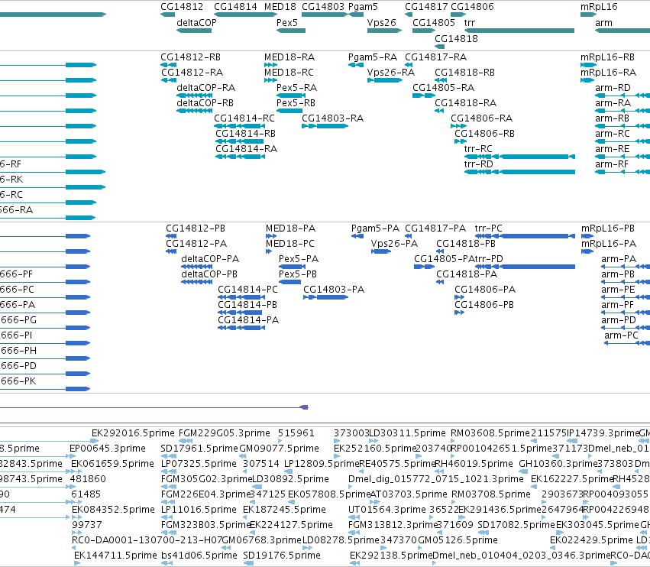Click the CG14818-PA protein label
Screen dimensions: 650x567
(x=467, y=274)
